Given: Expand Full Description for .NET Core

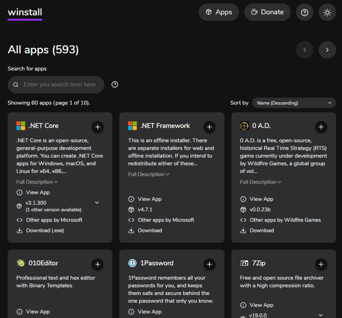Looking at the screenshot, I should point(37,182).
